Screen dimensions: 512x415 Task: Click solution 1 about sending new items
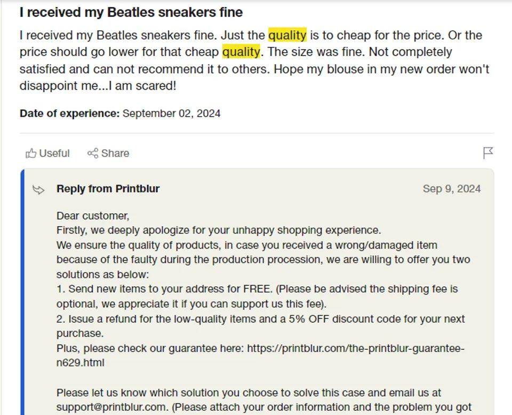coord(257,290)
